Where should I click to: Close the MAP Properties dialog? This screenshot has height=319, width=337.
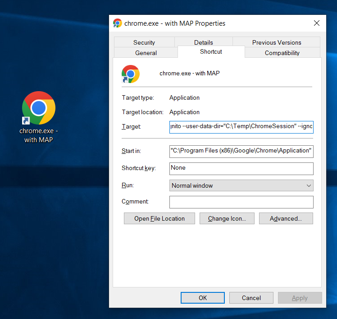click(317, 23)
